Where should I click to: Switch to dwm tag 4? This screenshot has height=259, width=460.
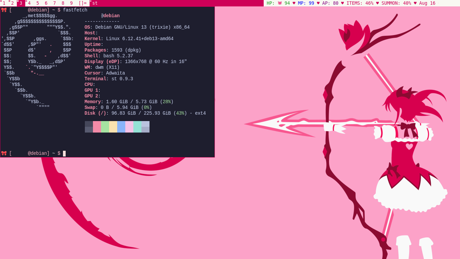[29, 3]
